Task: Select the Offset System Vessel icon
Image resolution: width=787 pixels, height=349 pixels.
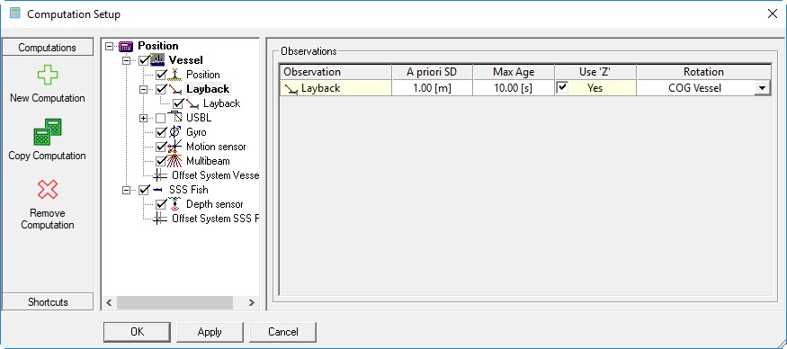Action: (x=160, y=175)
